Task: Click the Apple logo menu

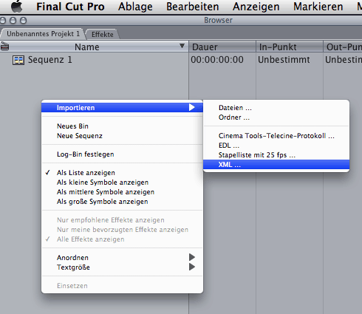Action: coord(17,7)
